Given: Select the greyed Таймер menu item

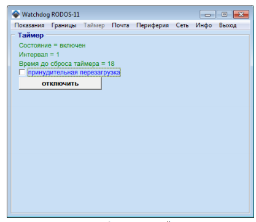Looking at the screenshot, I should pos(94,25).
